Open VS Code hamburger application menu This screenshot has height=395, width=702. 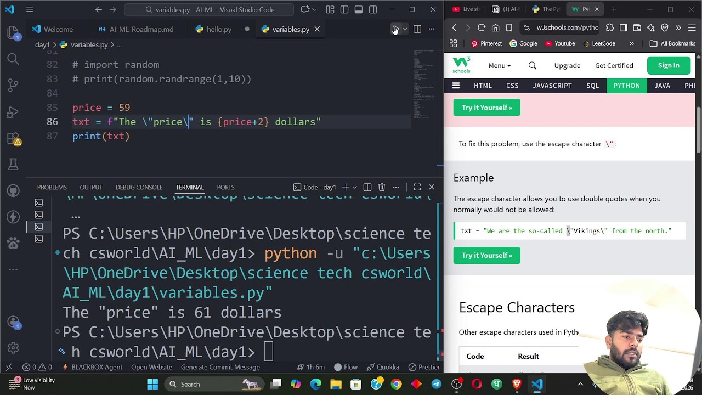point(30,9)
